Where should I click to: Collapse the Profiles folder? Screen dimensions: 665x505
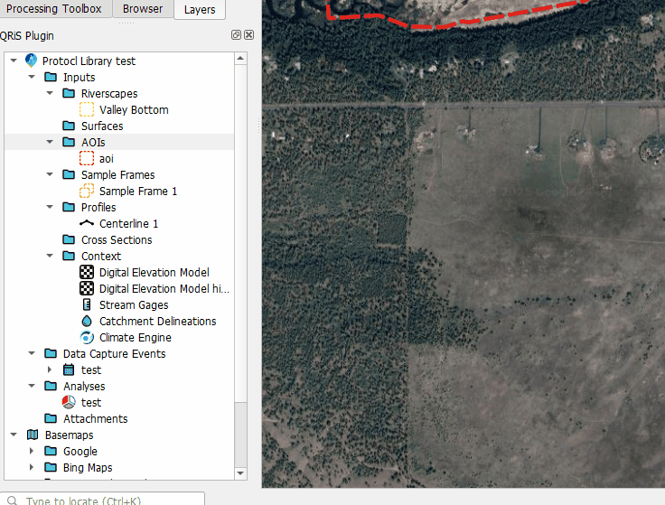coord(50,208)
